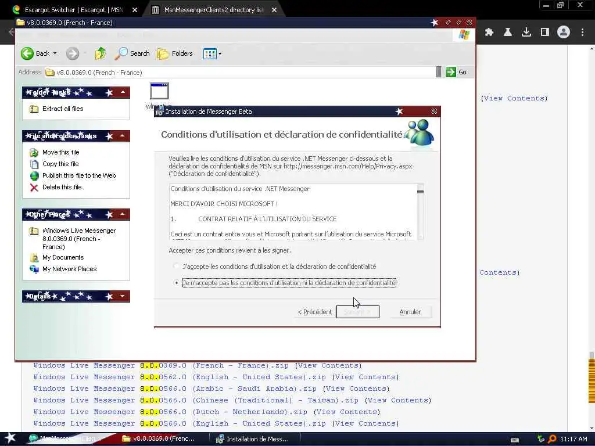This screenshot has height=446, width=595.
Task: Open 8.0.0562.0 English - United States zip link
Action: coord(180,377)
